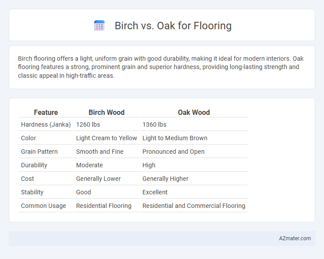This screenshot has width=324, height=259.
Task: Click the paragraph starting 'Birch flooring offers'
Action: coord(161,67)
